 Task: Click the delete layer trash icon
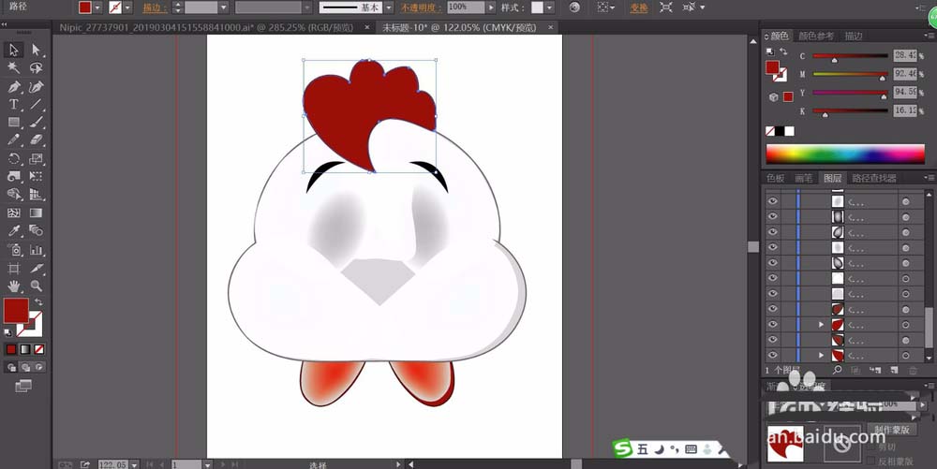coord(913,371)
